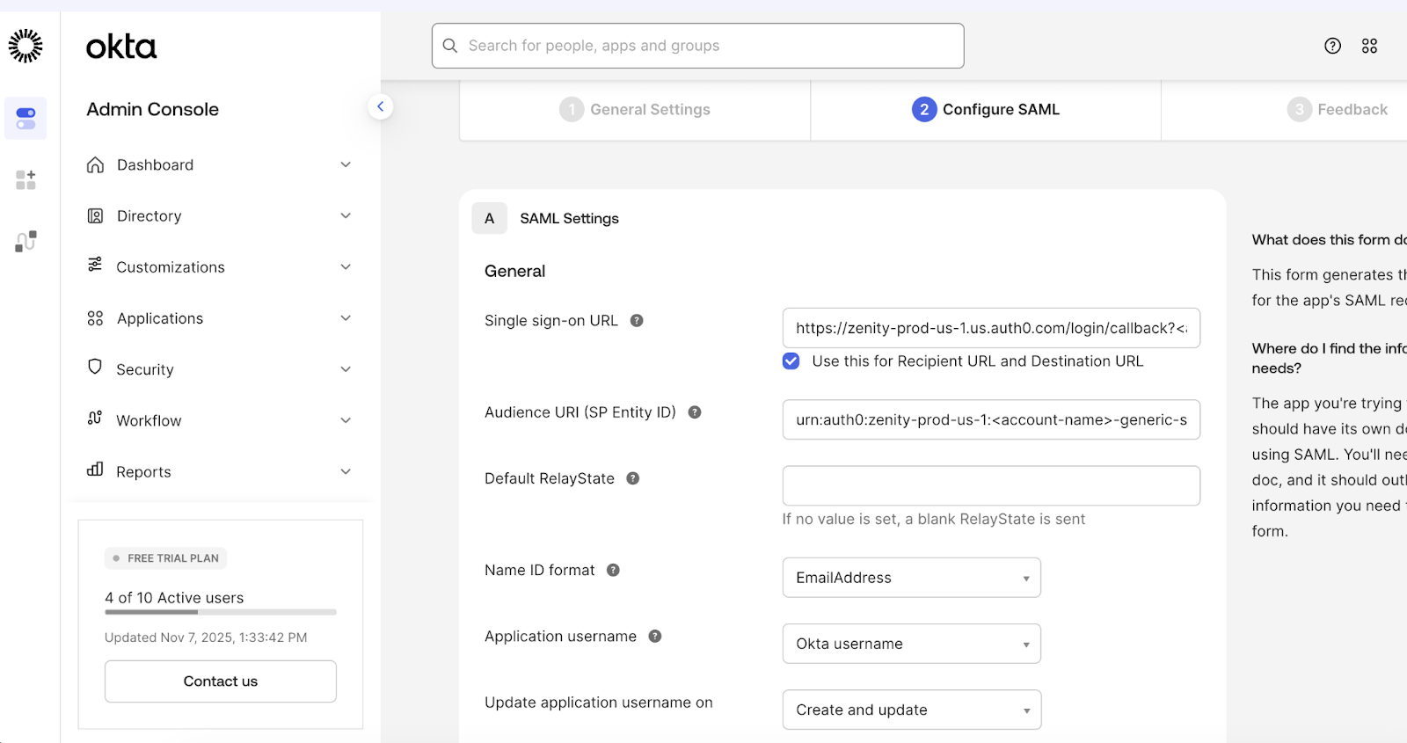The height and width of the screenshot is (743, 1407).
Task: Open the Create and update dropdown
Action: 912,710
